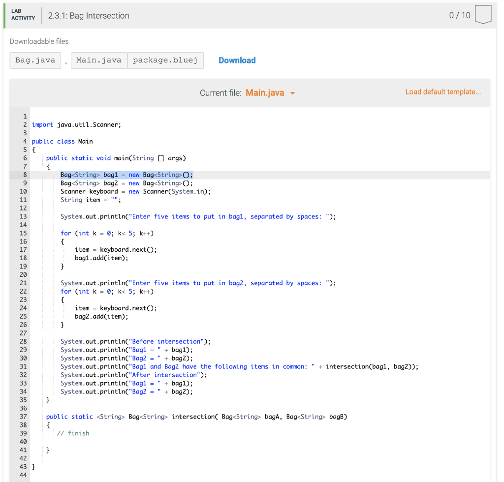Select the Bag.java downloadable file
This screenshot has height=482, width=504.
35,60
